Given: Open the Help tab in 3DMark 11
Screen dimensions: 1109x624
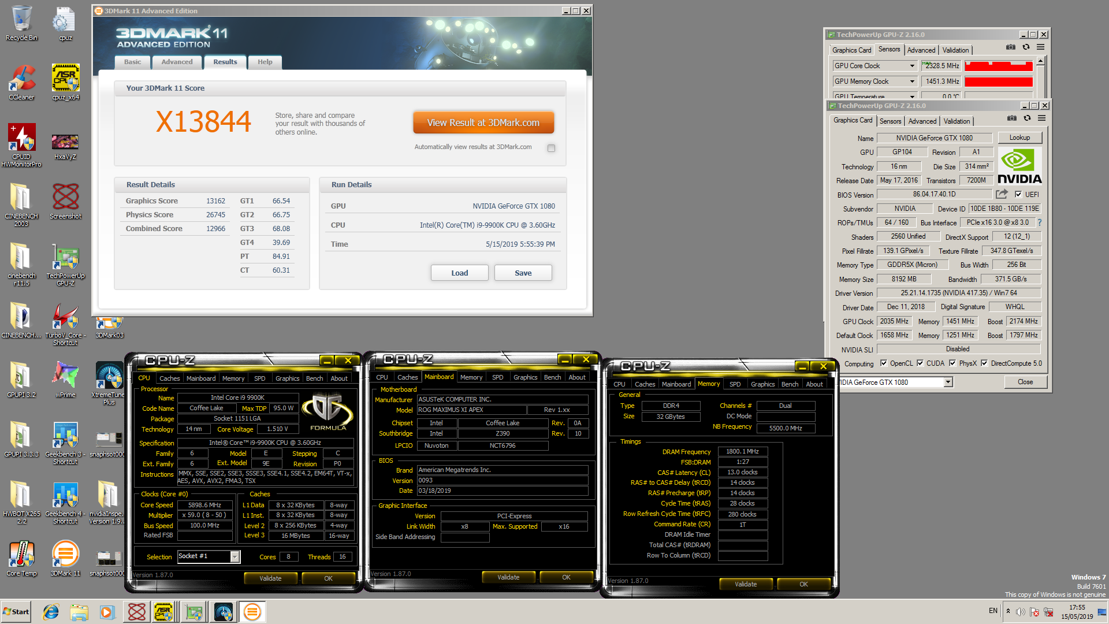Looking at the screenshot, I should [x=265, y=62].
